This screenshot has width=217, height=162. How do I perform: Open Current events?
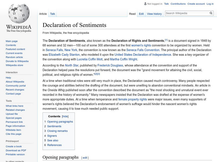point(14,53)
